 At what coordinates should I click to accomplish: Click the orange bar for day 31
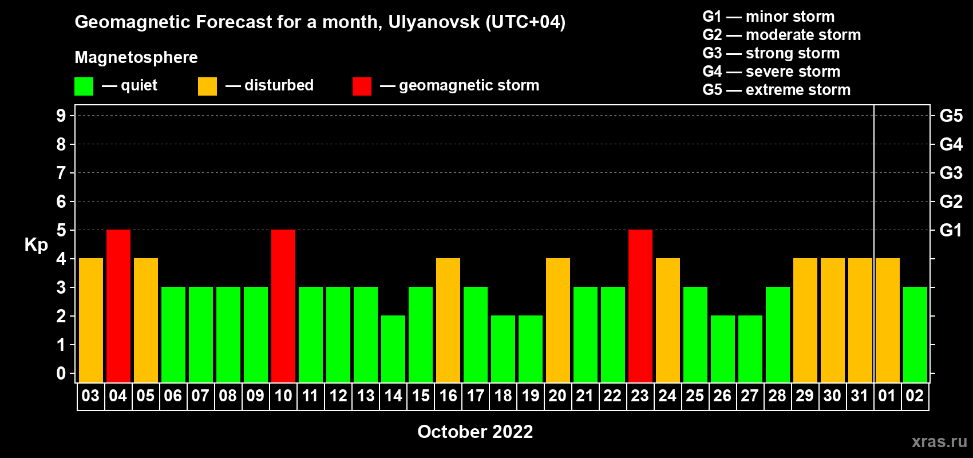(860, 321)
